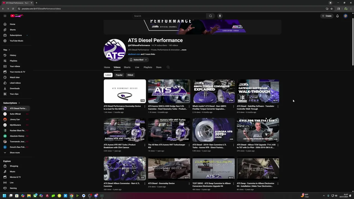
Task: Expand channel description with ...more
Action: (183, 50)
